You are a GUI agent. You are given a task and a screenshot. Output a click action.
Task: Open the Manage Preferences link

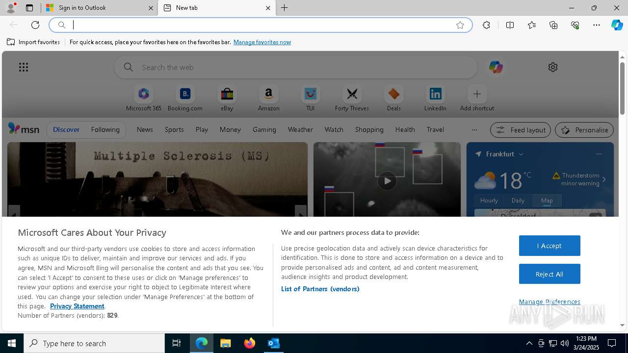pos(549,302)
